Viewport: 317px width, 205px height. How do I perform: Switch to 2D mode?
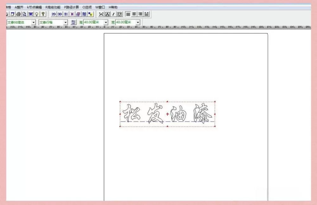tap(54, 14)
